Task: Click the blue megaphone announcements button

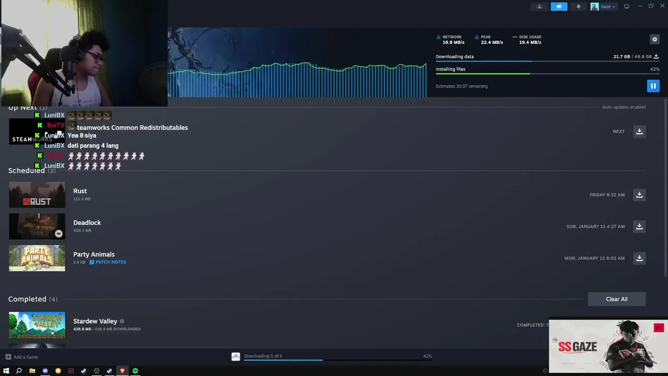Action: click(559, 6)
